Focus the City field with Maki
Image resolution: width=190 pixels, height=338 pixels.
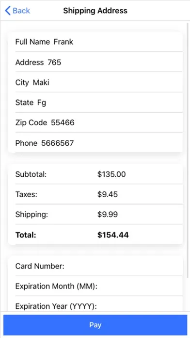point(99,82)
